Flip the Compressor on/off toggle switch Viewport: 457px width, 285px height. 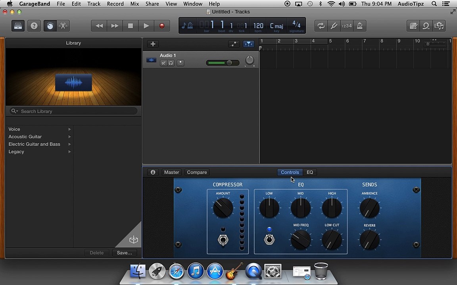(x=223, y=240)
